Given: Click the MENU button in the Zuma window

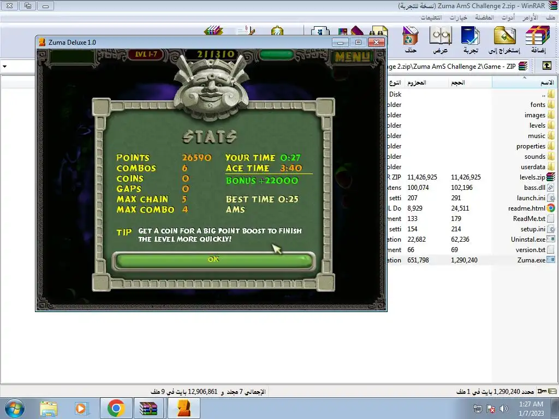Looking at the screenshot, I should pos(352,57).
